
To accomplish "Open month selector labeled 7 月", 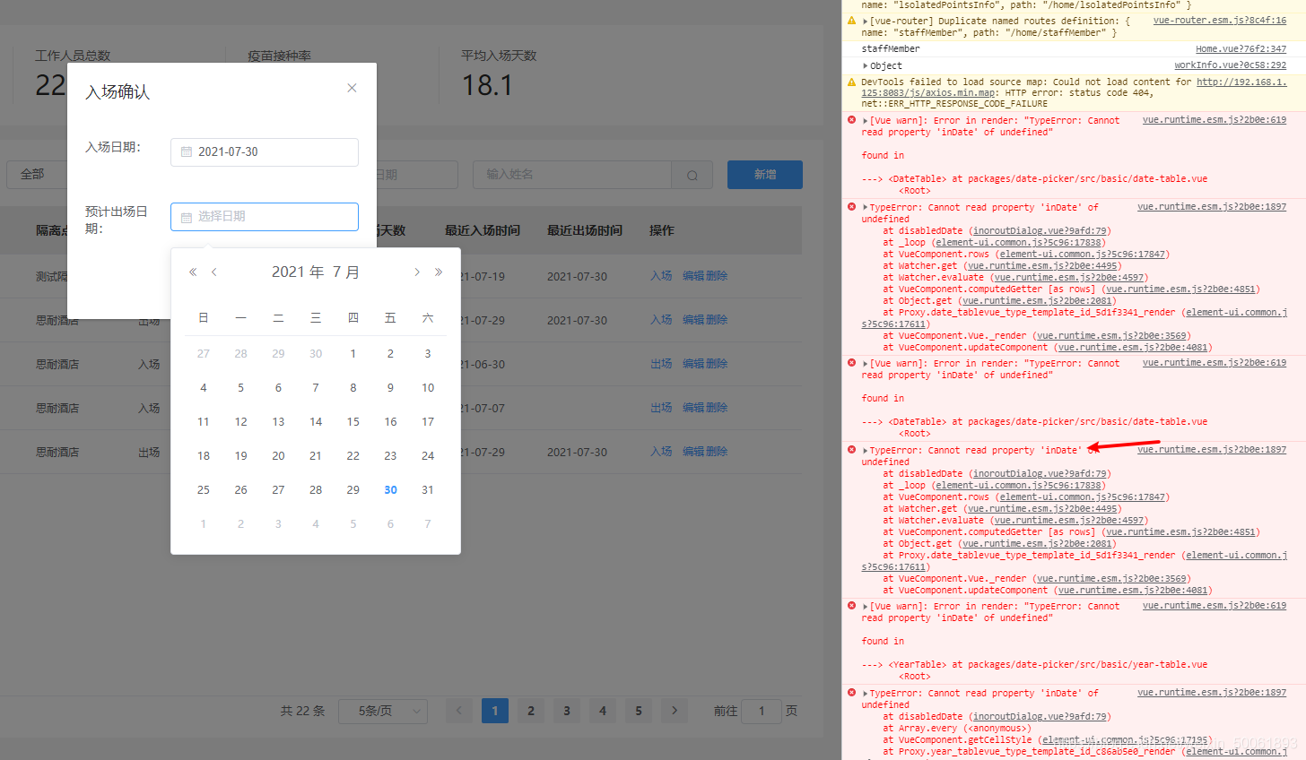I will [346, 272].
